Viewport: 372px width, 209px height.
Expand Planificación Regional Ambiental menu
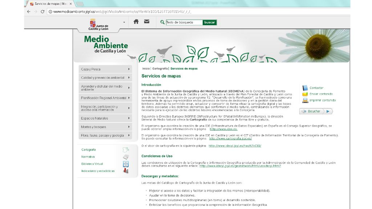pyautogui.click(x=105, y=98)
